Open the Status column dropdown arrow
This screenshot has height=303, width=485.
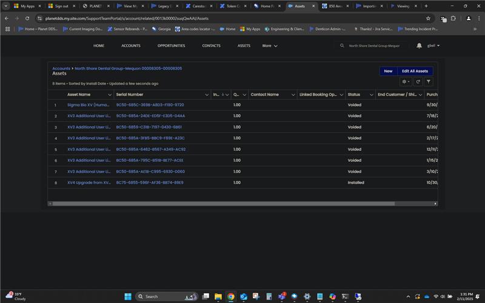372,95
